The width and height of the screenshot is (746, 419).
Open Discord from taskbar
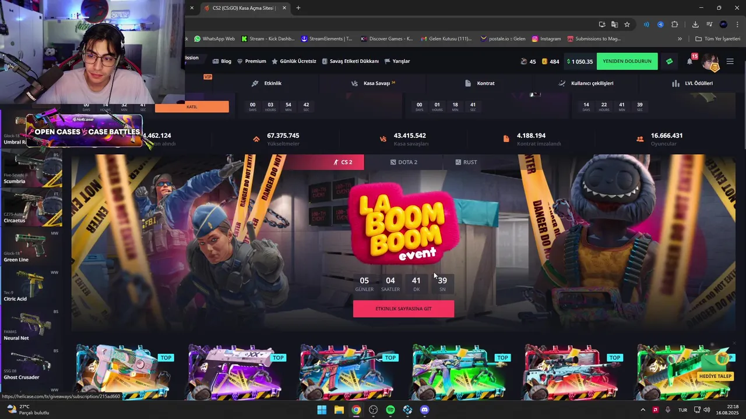click(x=425, y=410)
